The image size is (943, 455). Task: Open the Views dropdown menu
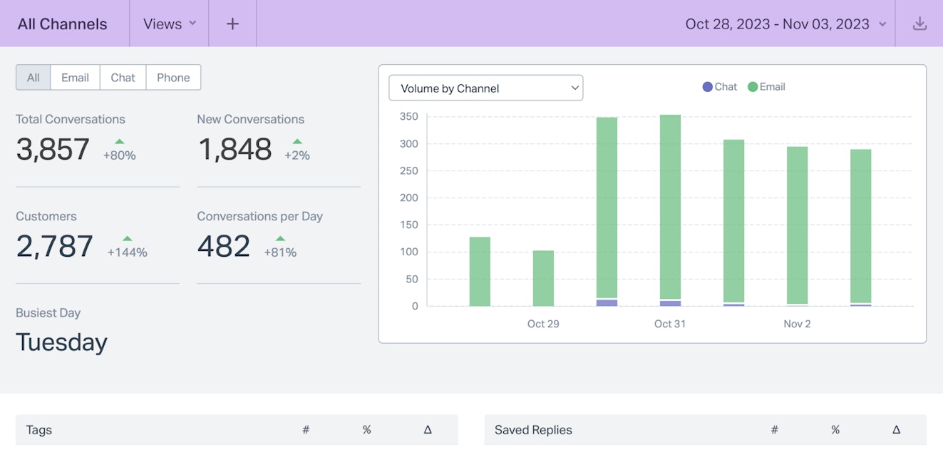tap(169, 24)
